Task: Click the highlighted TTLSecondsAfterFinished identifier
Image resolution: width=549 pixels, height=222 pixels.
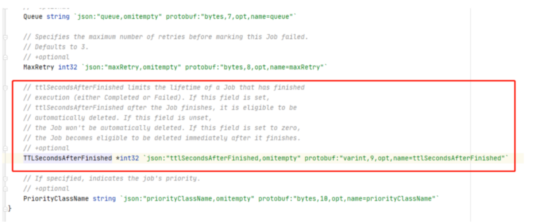Action: click(67, 158)
